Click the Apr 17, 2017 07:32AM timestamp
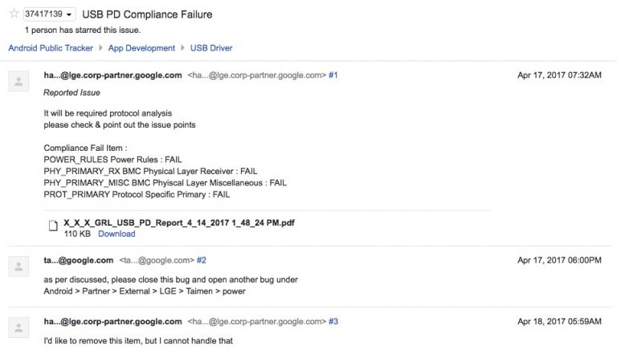This screenshot has width=617, height=354. pyautogui.click(x=561, y=75)
